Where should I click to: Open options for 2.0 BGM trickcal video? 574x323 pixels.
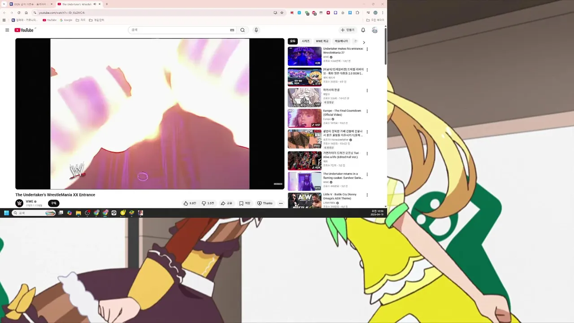point(367,70)
